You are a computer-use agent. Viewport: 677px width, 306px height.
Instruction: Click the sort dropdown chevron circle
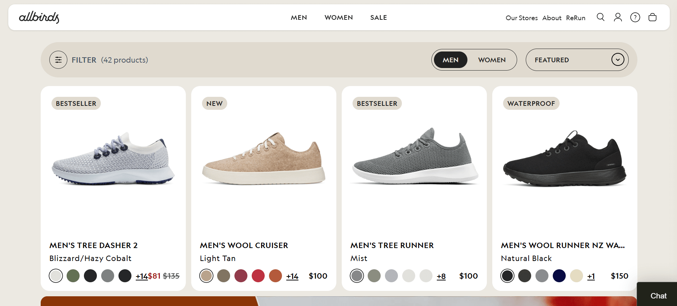(618, 60)
